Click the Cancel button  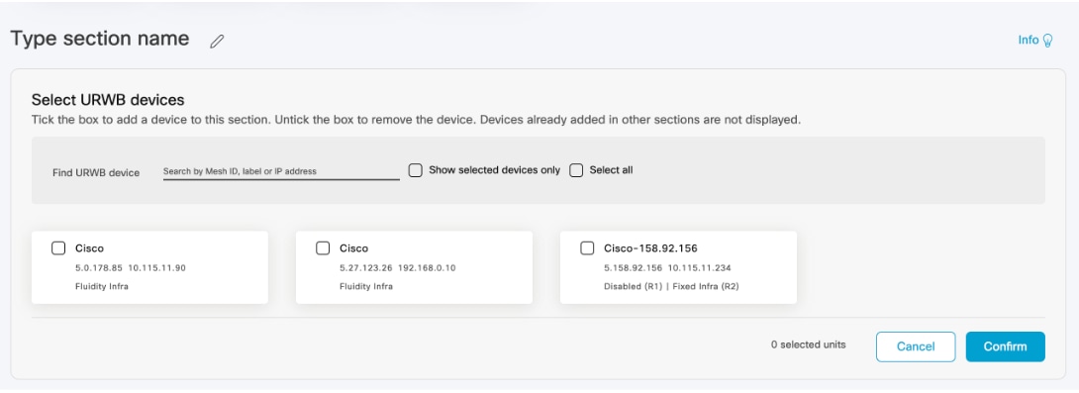[916, 346]
